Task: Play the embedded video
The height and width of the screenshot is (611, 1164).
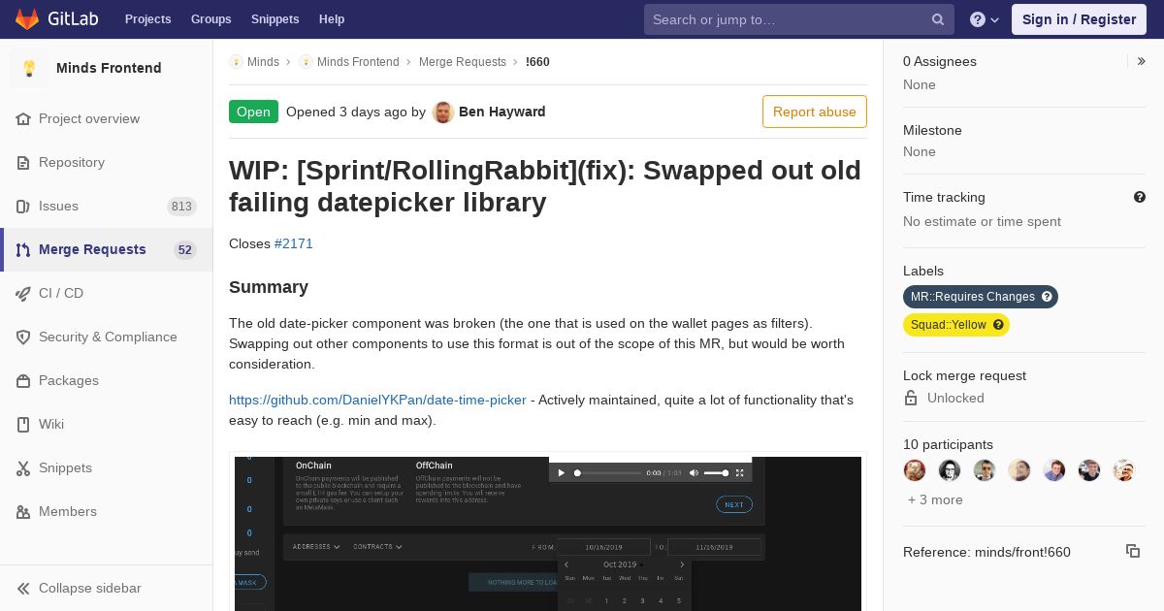Action: tap(561, 473)
